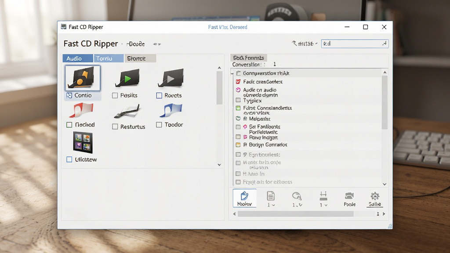Click the icon inside the kd search box
The image size is (450, 253).
point(384,43)
